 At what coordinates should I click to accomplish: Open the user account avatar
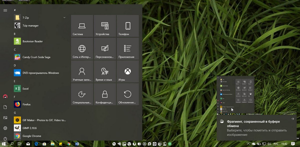click(x=5, y=97)
